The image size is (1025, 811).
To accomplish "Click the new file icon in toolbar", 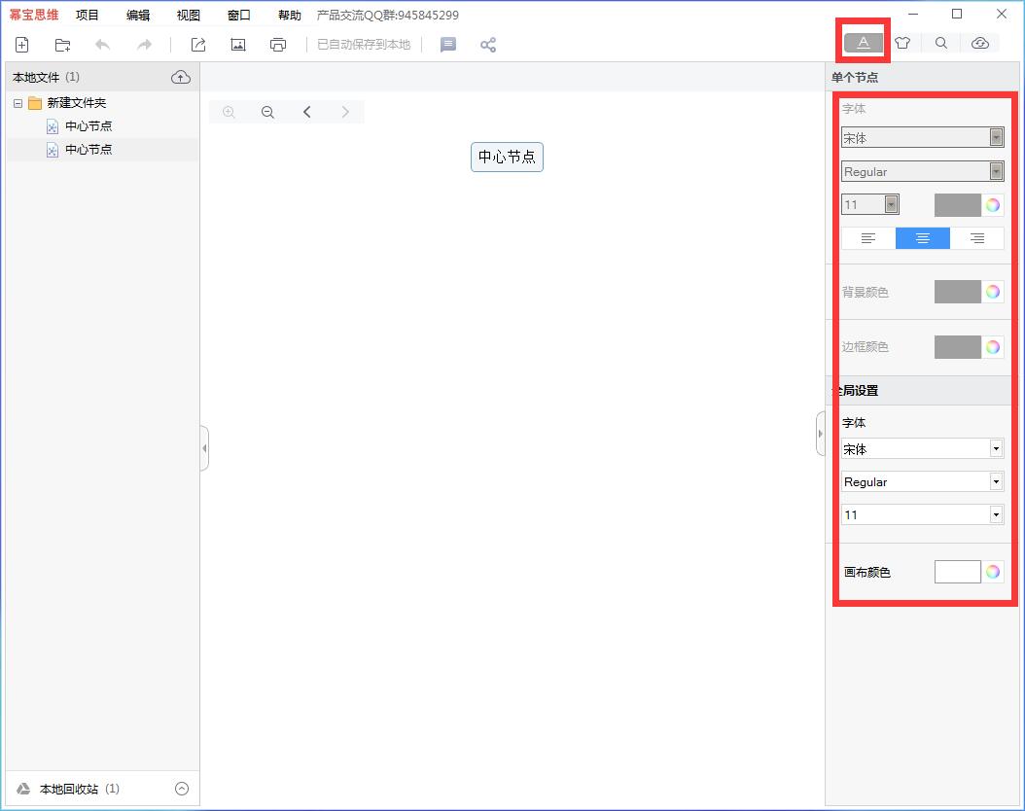I will pyautogui.click(x=21, y=45).
